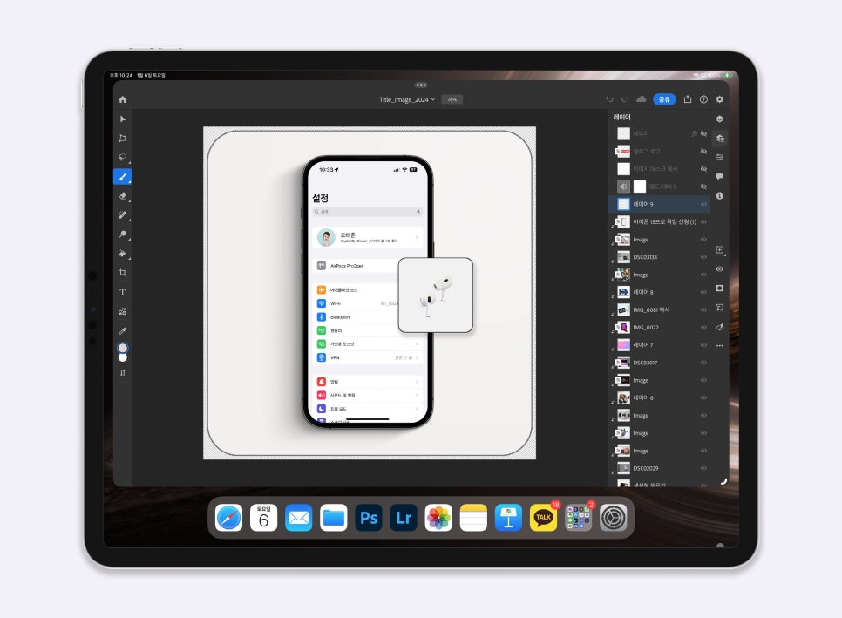This screenshot has height=618, width=842.
Task: Hide the DSC03133 layer
Action: click(x=703, y=257)
